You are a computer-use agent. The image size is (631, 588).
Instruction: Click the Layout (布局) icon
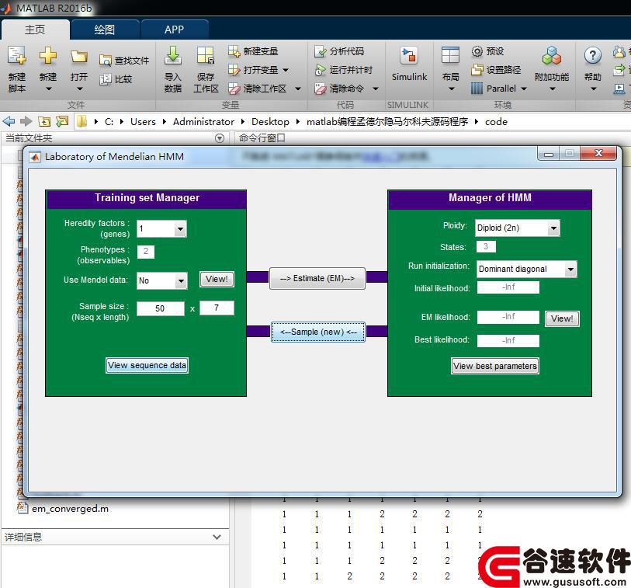click(x=450, y=56)
